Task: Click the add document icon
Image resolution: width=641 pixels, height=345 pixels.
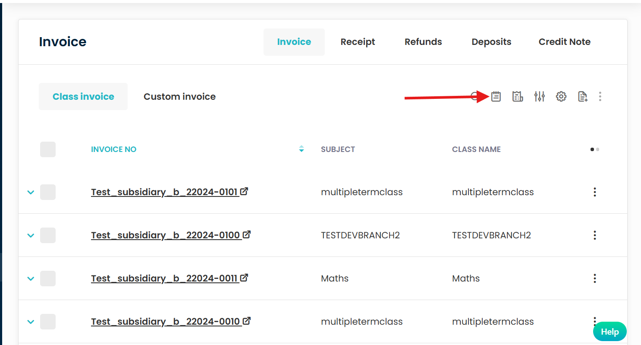Action: pyautogui.click(x=583, y=96)
